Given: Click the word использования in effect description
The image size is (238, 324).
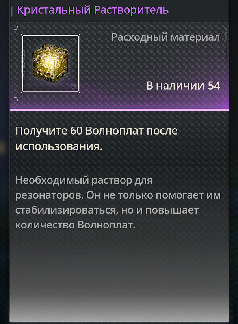Looking at the screenshot, I should (x=59, y=146).
